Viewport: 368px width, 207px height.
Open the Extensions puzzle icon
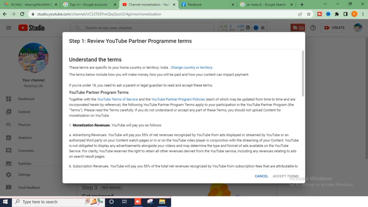point(337,14)
